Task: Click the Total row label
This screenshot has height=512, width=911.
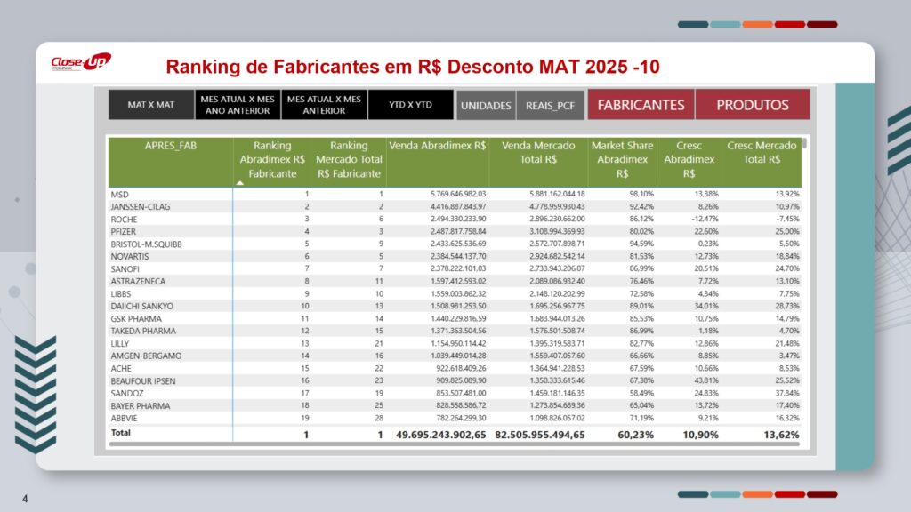Action: [x=120, y=433]
